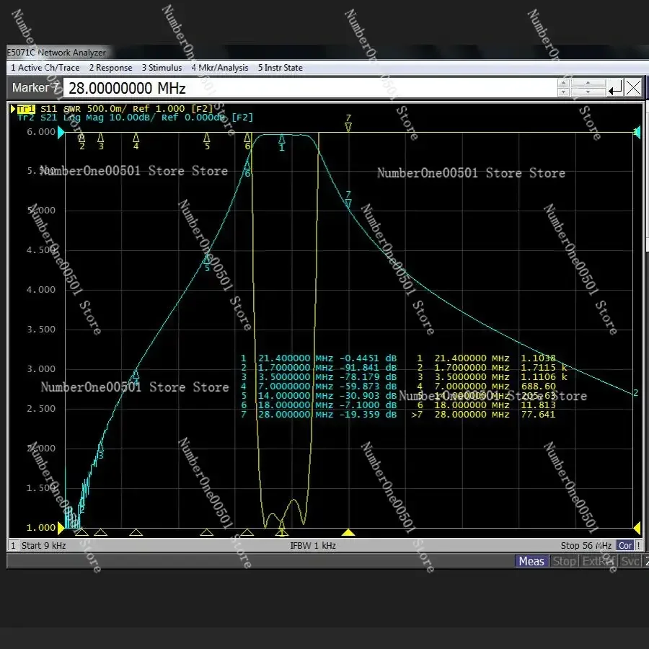Viewport: 649px width, 649px height.
Task: Click the -91.841 dB marker 2 reading
Action: (368, 368)
